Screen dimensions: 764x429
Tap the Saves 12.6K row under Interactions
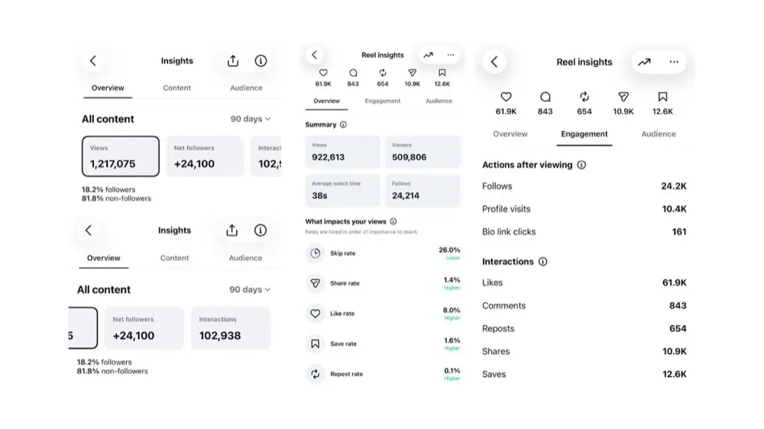(x=584, y=375)
